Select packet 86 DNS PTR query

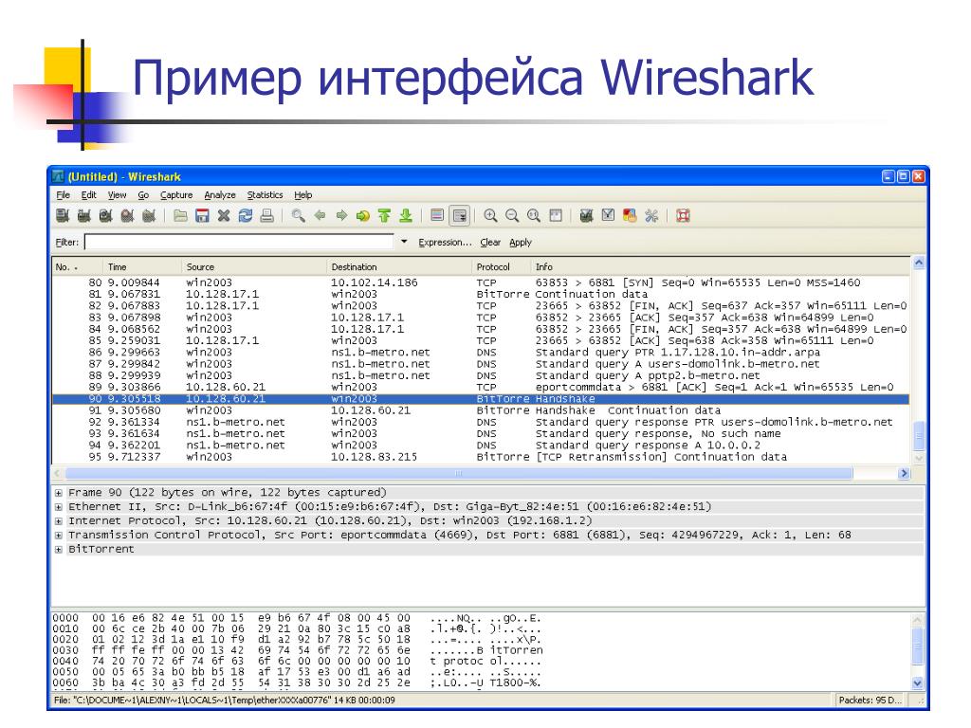pos(481,353)
